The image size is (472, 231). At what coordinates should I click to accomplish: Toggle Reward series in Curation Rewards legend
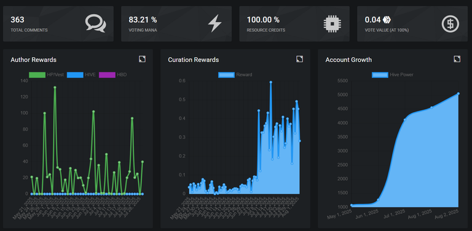[235, 75]
